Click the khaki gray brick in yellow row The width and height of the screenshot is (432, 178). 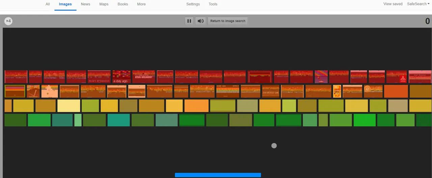pyautogui.click(x=247, y=106)
